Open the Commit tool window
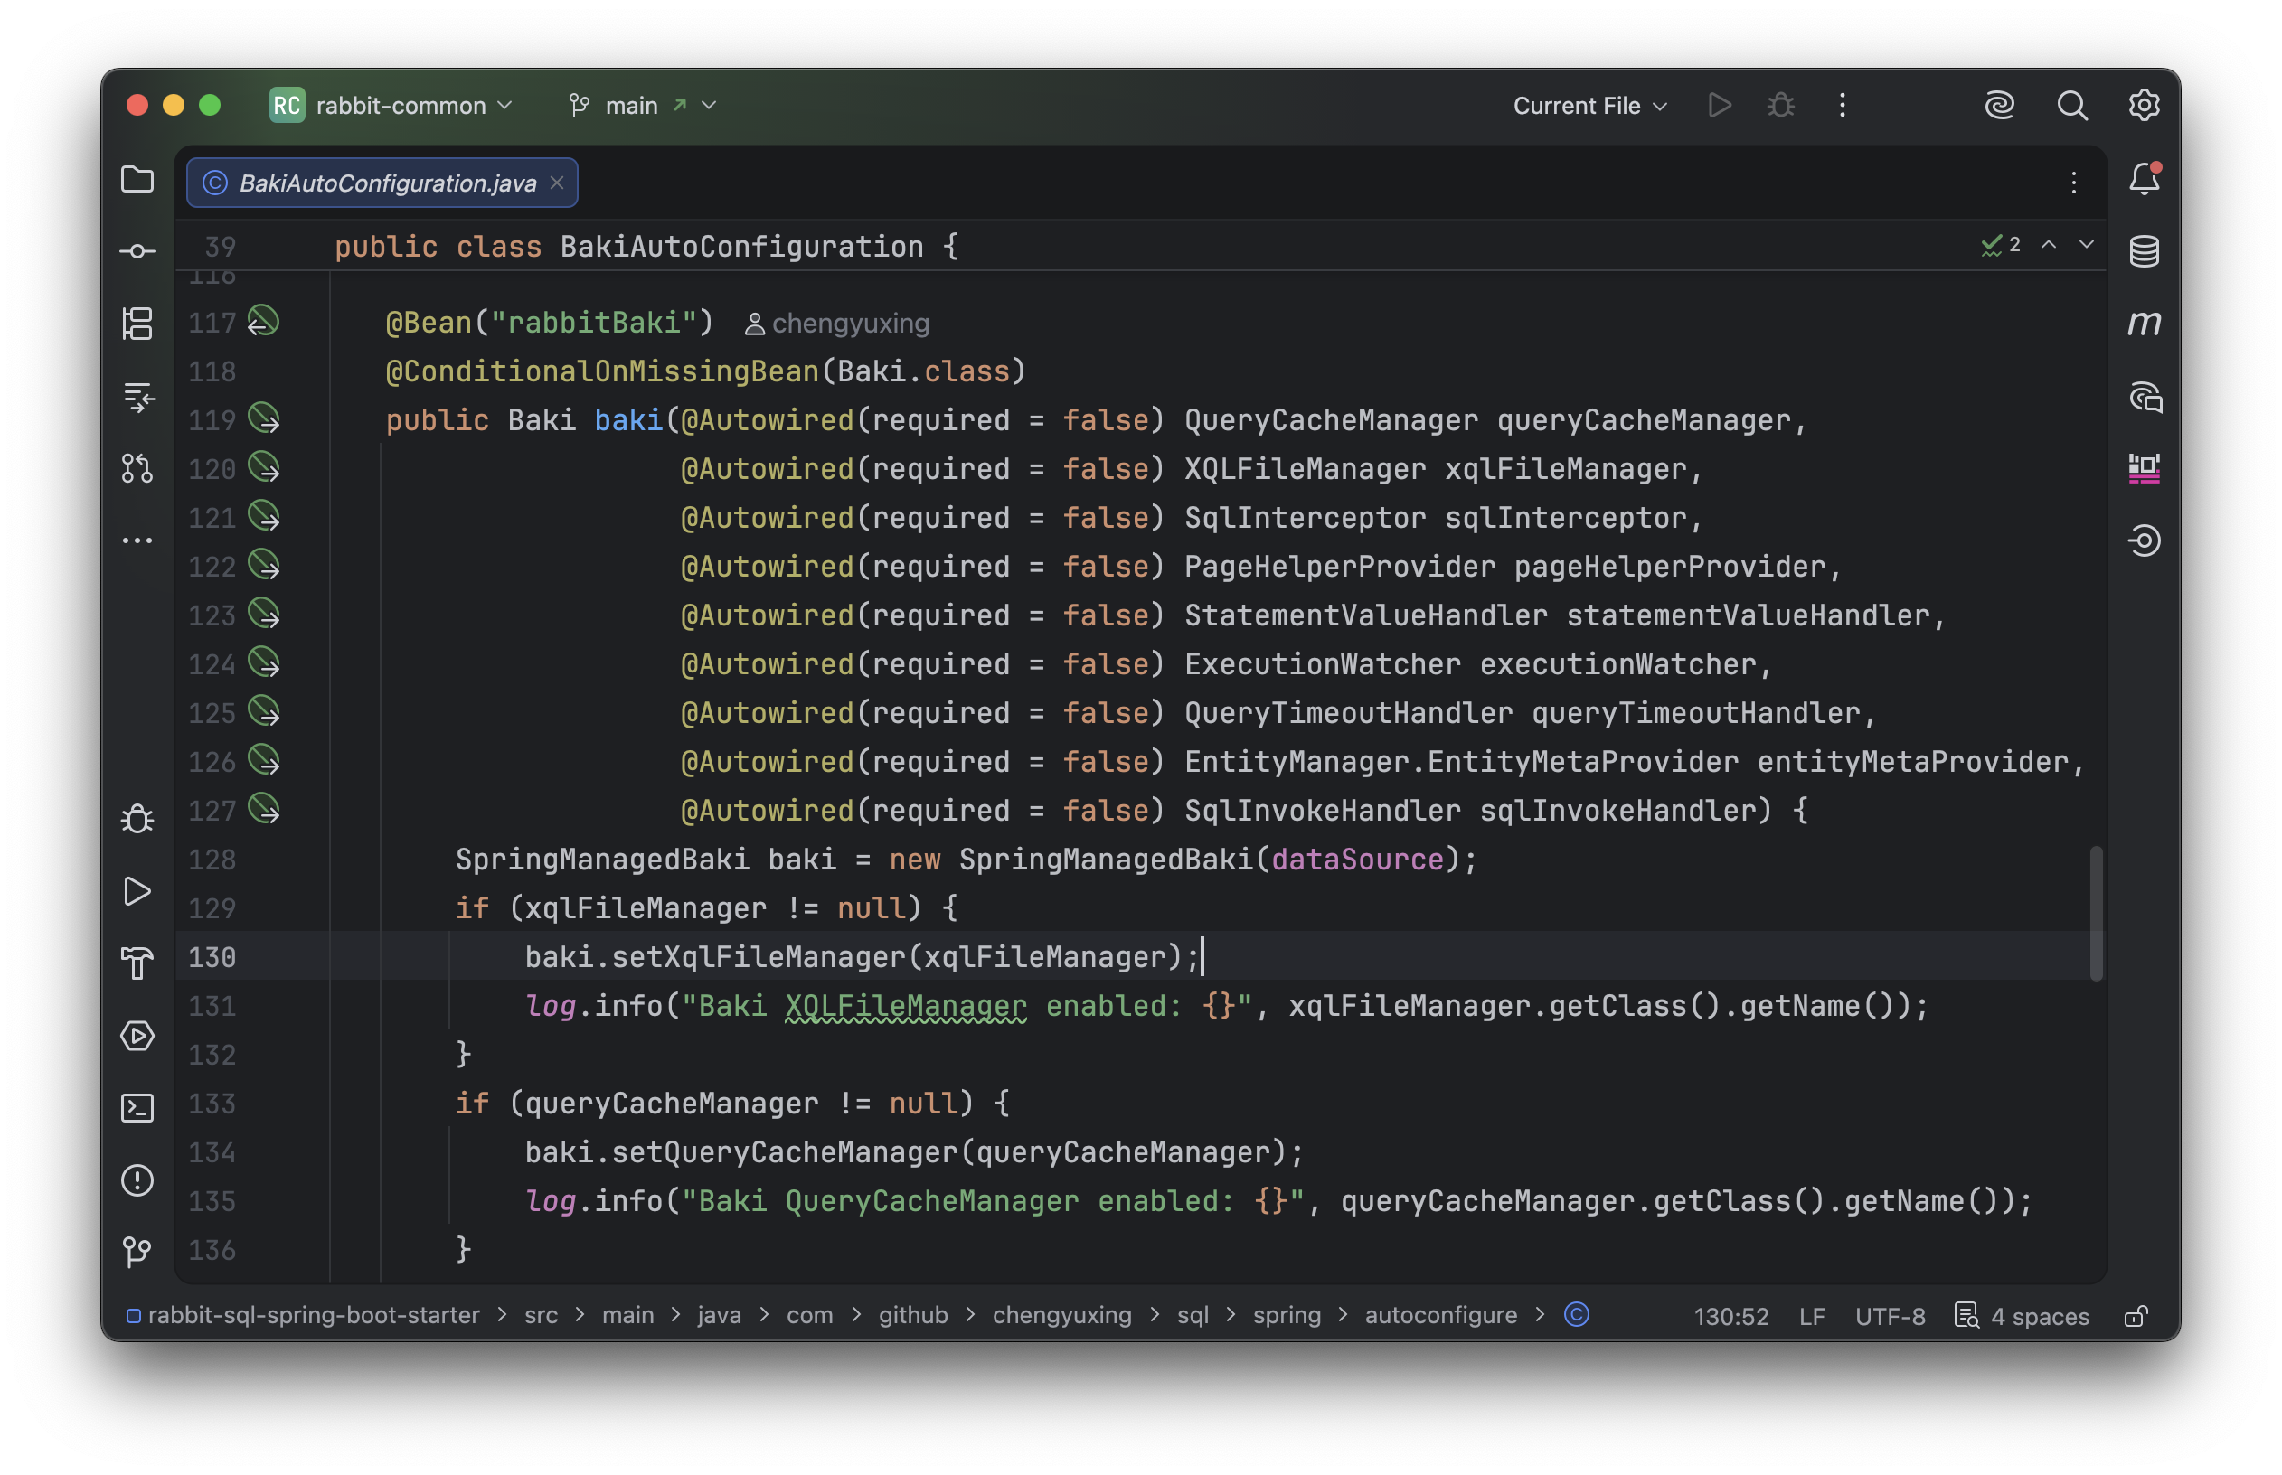2282x1475 pixels. click(138, 250)
